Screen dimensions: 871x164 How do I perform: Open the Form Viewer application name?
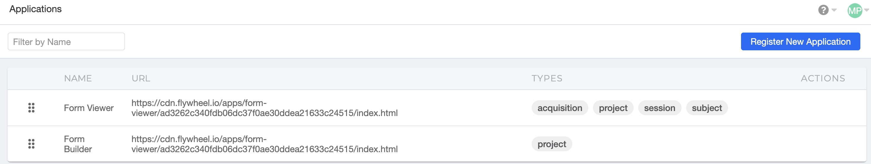[x=89, y=108]
